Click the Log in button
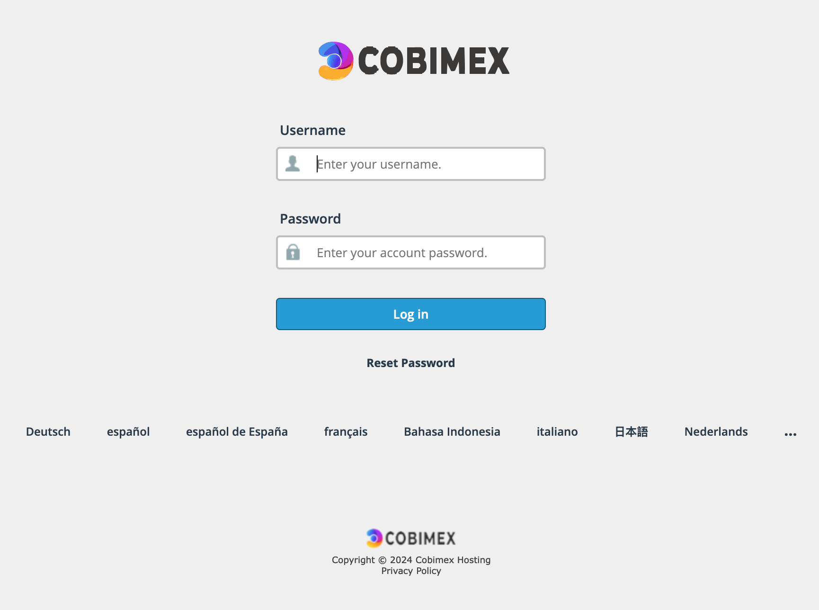Screen dimensions: 819x610 click(410, 314)
